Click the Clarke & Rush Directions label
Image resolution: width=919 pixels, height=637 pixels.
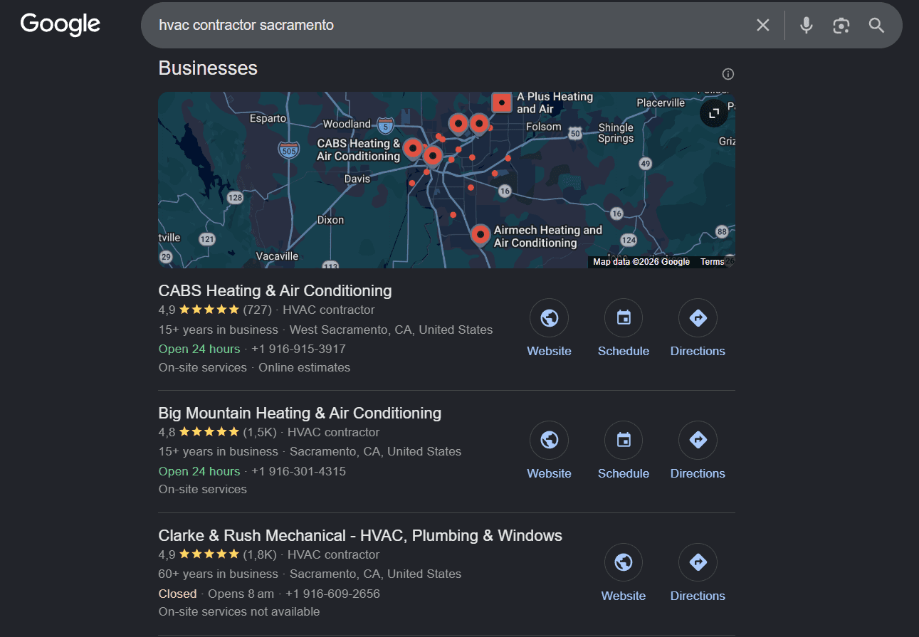pos(698,596)
